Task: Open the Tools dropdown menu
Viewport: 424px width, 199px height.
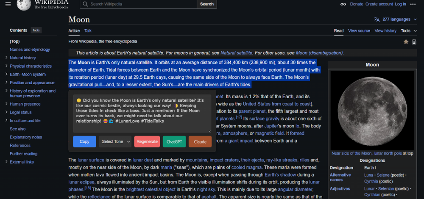Action: click(x=409, y=31)
